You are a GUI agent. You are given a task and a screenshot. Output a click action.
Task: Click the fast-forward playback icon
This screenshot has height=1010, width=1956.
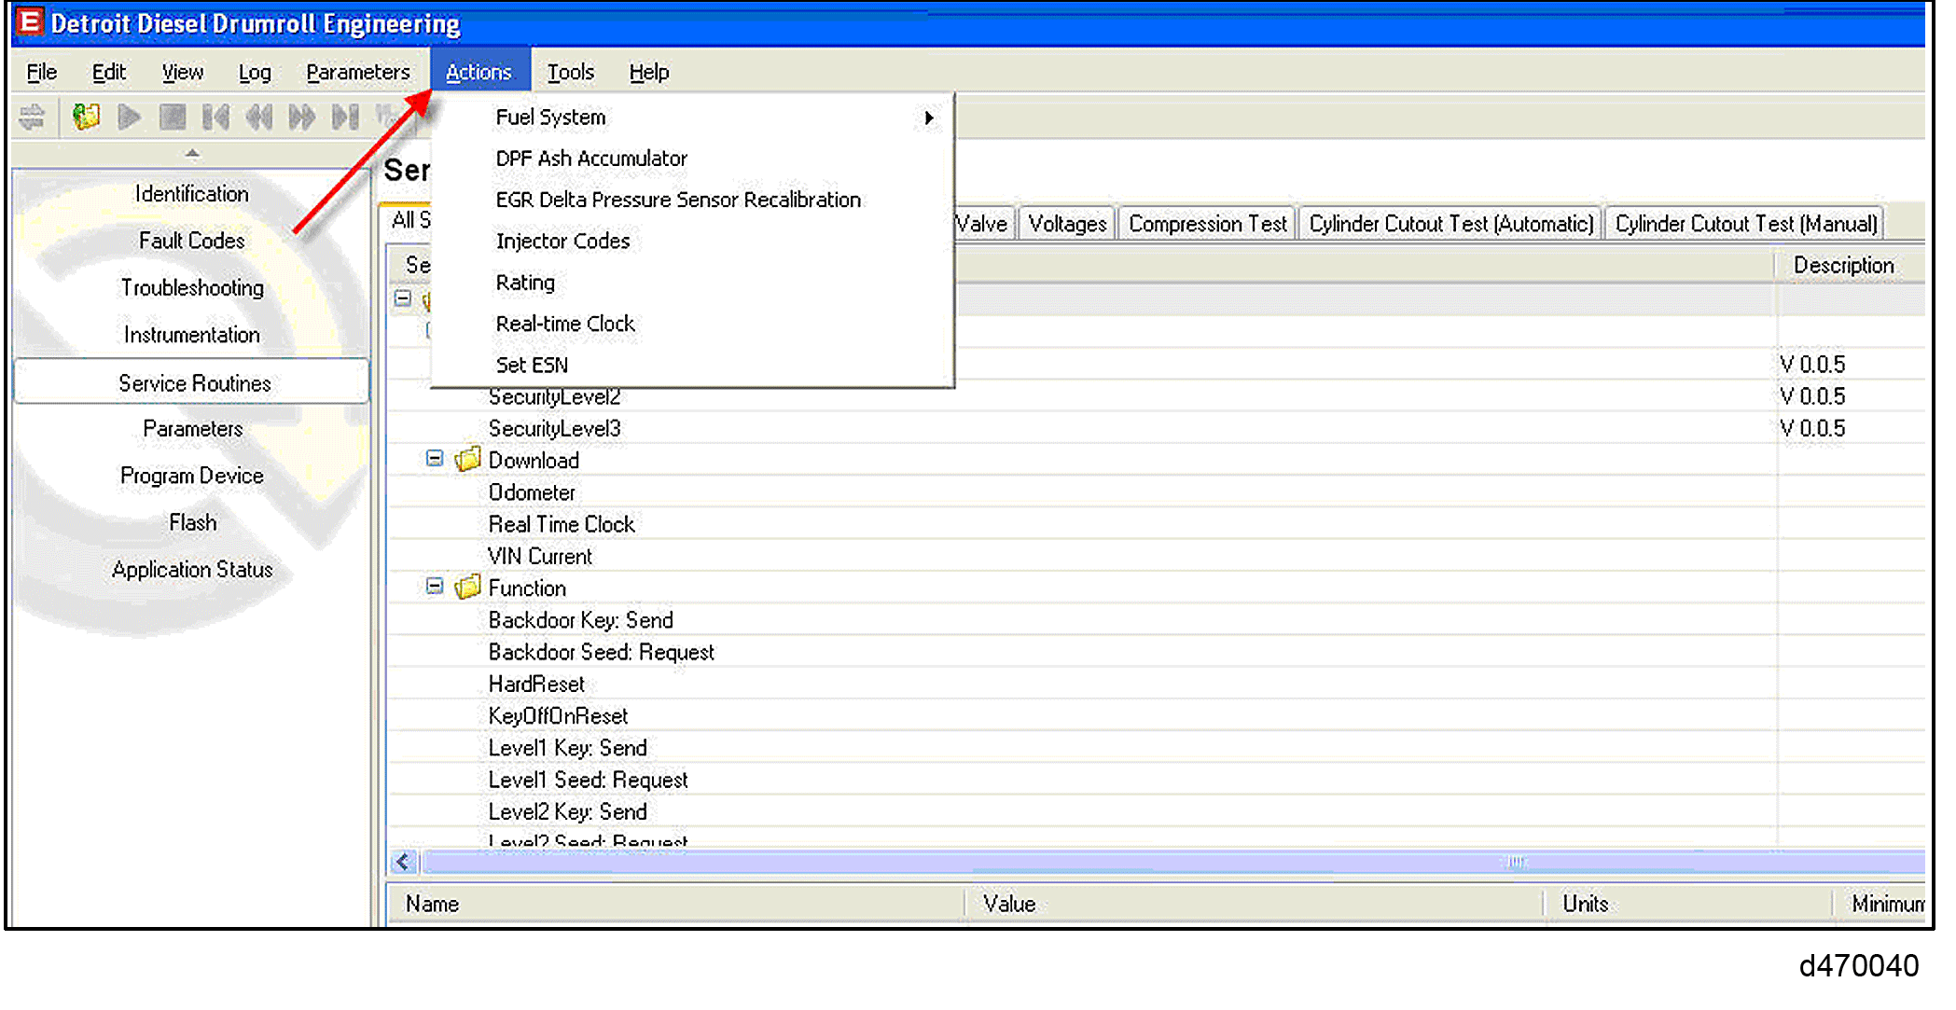(x=301, y=118)
